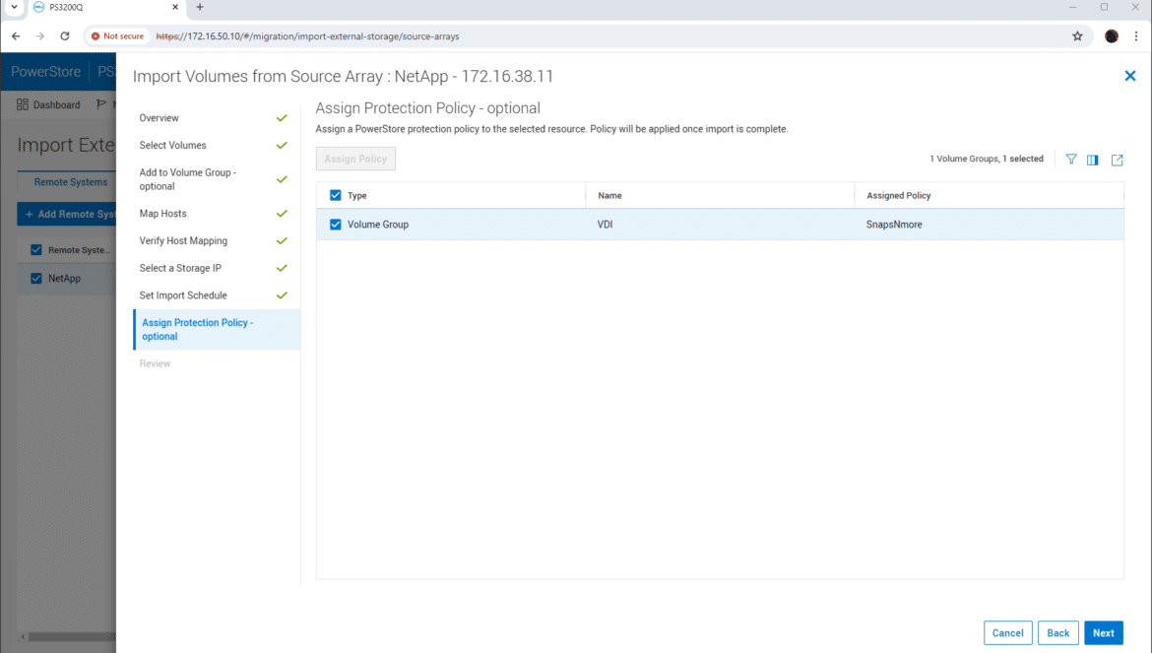1152x653 pixels.
Task: Select the PS3200Q browser tab
Action: point(105,7)
